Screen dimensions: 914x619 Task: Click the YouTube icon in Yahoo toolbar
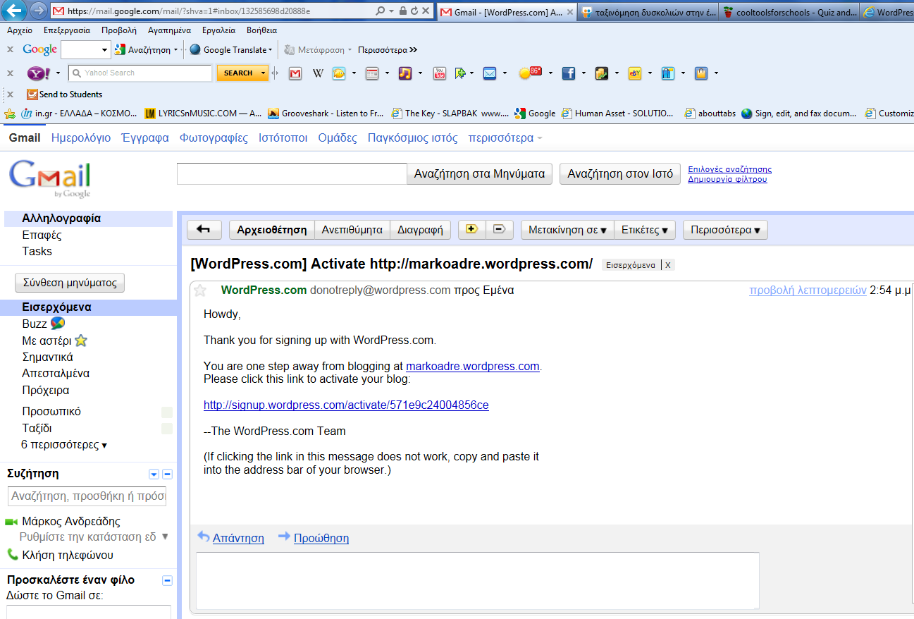pos(439,73)
